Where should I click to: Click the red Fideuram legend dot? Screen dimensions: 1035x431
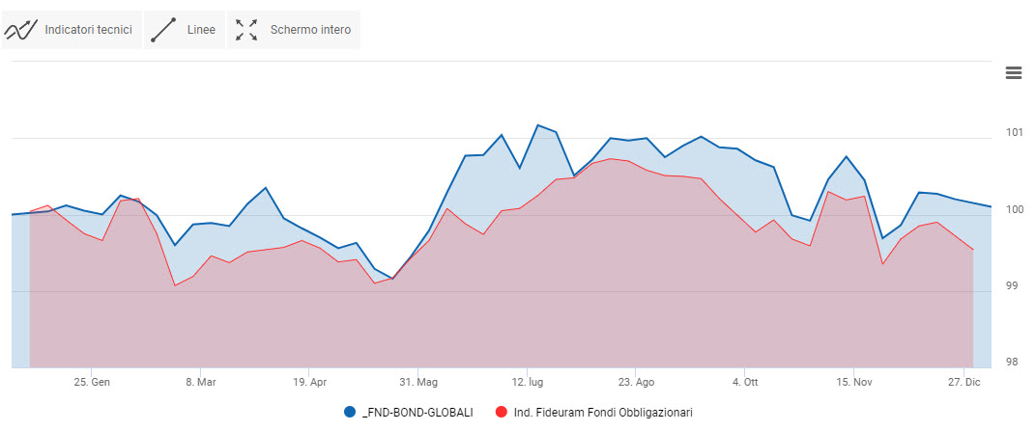point(500,412)
